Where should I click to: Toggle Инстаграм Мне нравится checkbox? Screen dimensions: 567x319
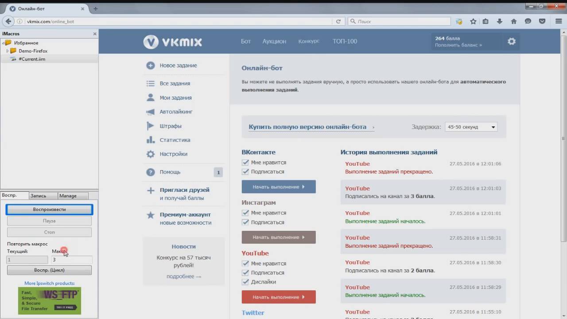(x=245, y=213)
